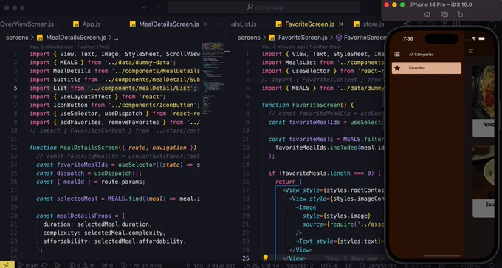Click 'useDispatch()' call on line 15
Screen dimensions: 502x268
coord(116,173)
